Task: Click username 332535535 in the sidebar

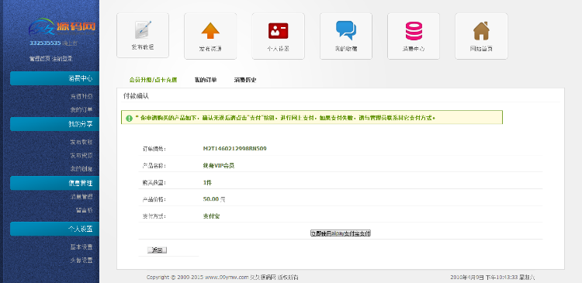Action: click(x=45, y=43)
